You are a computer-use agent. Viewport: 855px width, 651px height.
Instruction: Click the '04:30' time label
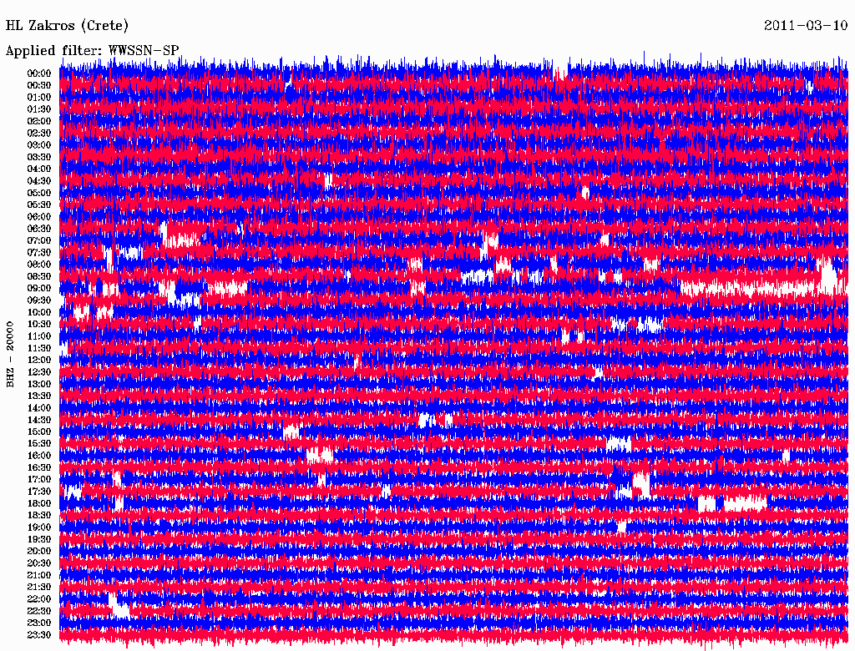(39, 181)
